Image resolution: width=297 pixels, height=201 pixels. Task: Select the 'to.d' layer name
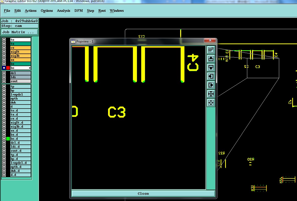20,111
